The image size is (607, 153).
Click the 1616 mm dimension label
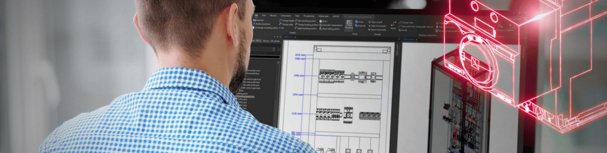300,55
